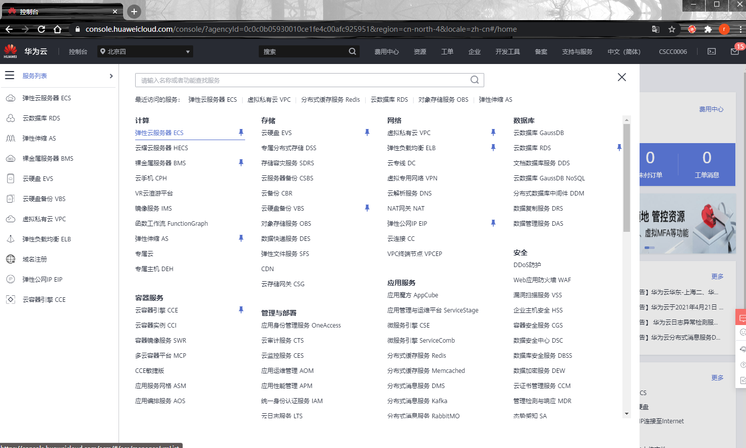Close the service list panel with X
746x448 pixels.
pyautogui.click(x=622, y=77)
